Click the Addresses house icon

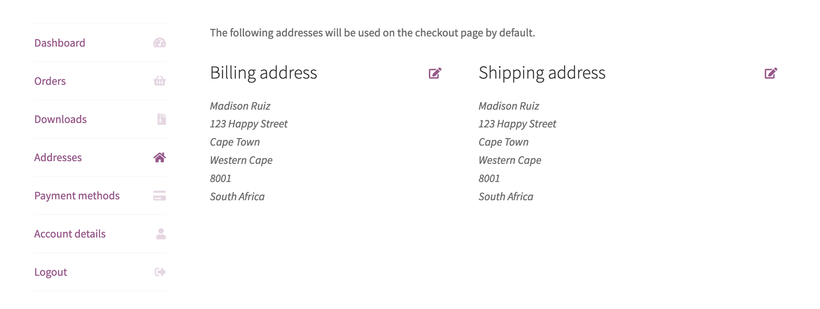[x=160, y=157]
